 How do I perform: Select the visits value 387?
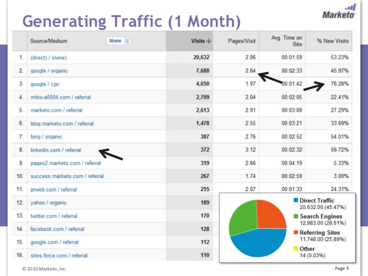click(x=205, y=136)
